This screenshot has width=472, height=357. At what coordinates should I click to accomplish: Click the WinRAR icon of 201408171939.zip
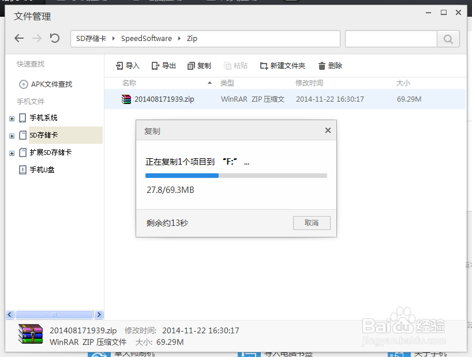pos(126,99)
